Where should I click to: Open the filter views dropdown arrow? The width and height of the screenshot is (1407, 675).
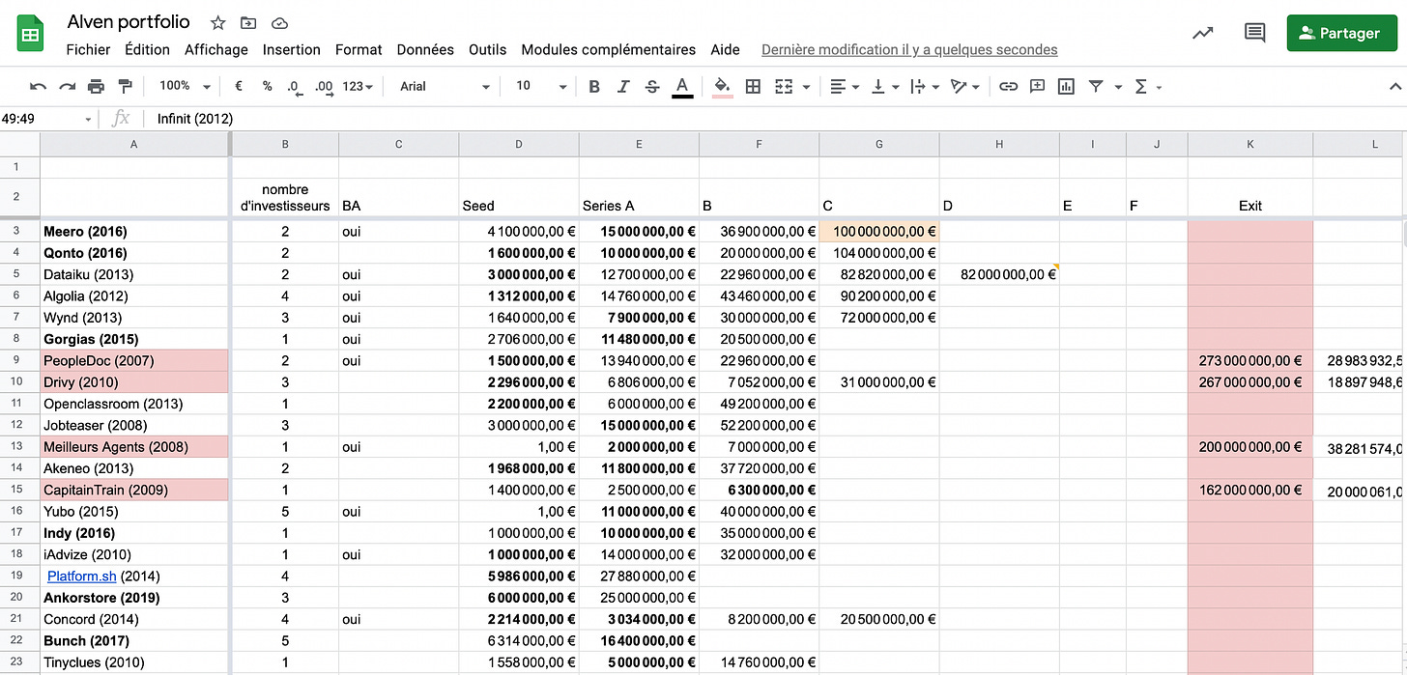pos(1118,87)
